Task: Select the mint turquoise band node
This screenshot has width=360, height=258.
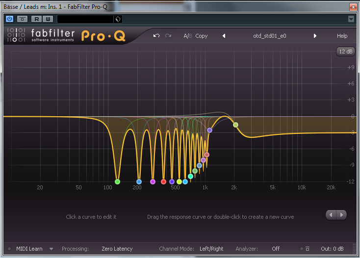Action: tap(191, 176)
